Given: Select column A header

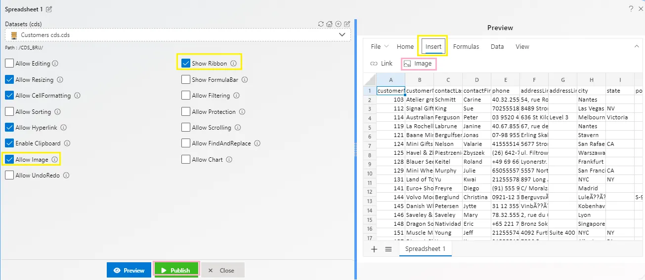Looking at the screenshot, I should [x=390, y=80].
